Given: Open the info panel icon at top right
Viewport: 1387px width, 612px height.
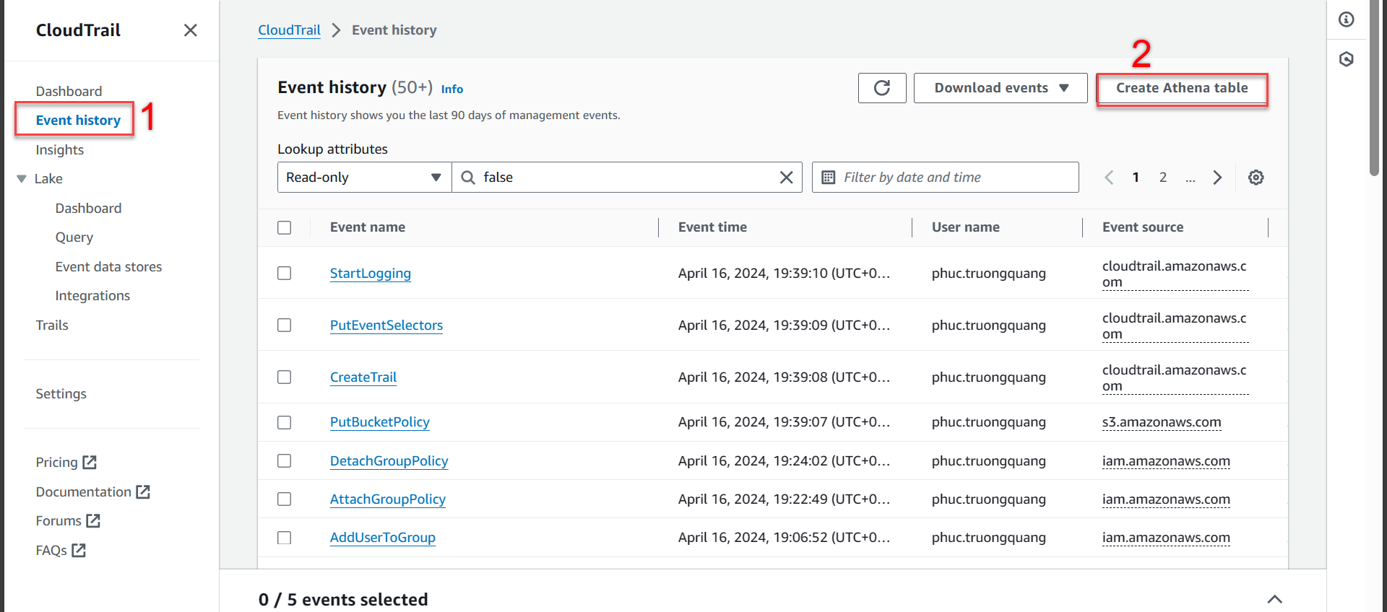Looking at the screenshot, I should pos(1346,19).
